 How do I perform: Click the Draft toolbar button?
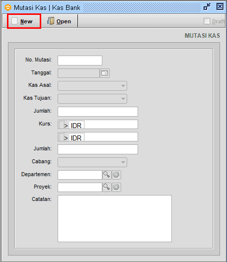(x=215, y=21)
